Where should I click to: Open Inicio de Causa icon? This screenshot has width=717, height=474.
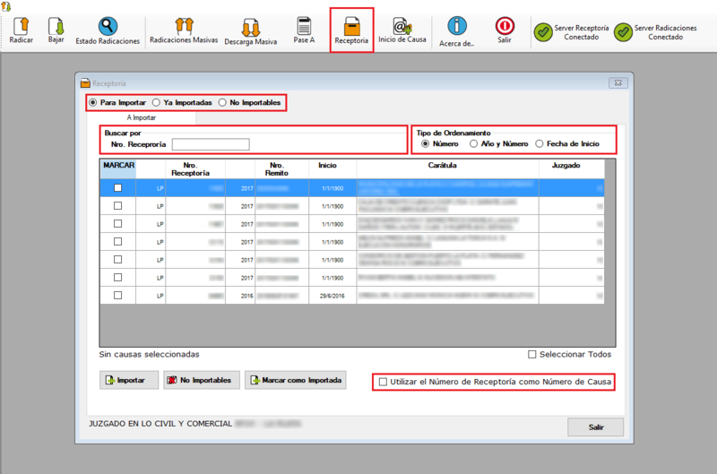coord(402,27)
